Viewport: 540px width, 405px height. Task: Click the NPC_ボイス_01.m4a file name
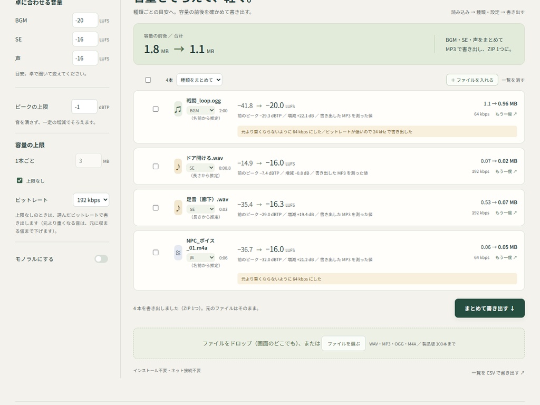point(200,244)
